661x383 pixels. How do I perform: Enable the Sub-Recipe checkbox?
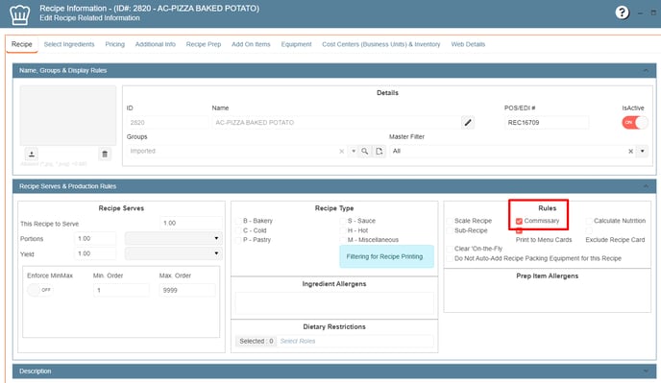pyautogui.click(x=450, y=230)
